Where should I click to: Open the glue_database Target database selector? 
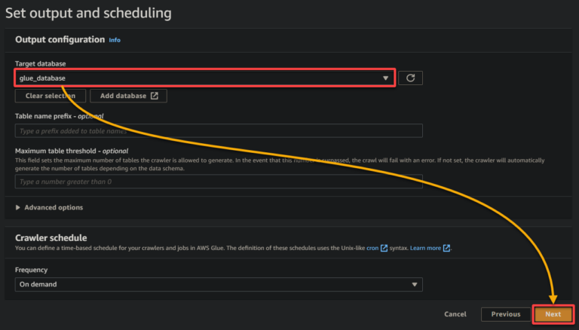pyautogui.click(x=204, y=78)
